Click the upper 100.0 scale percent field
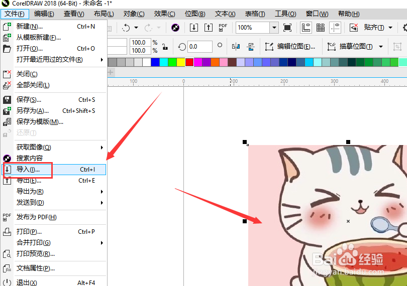This screenshot has height=286, width=407. [x=140, y=42]
